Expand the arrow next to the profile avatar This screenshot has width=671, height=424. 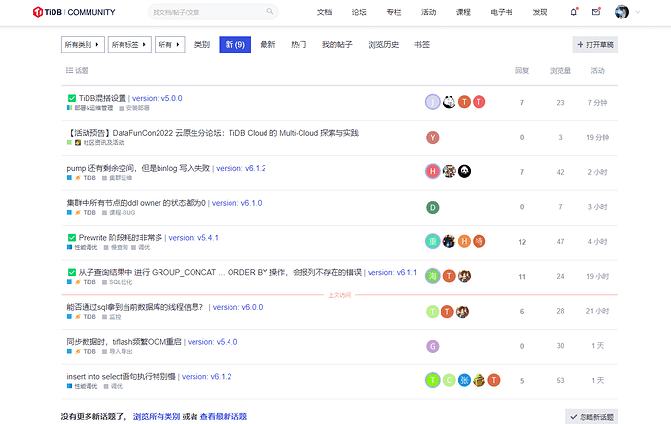pos(638,12)
